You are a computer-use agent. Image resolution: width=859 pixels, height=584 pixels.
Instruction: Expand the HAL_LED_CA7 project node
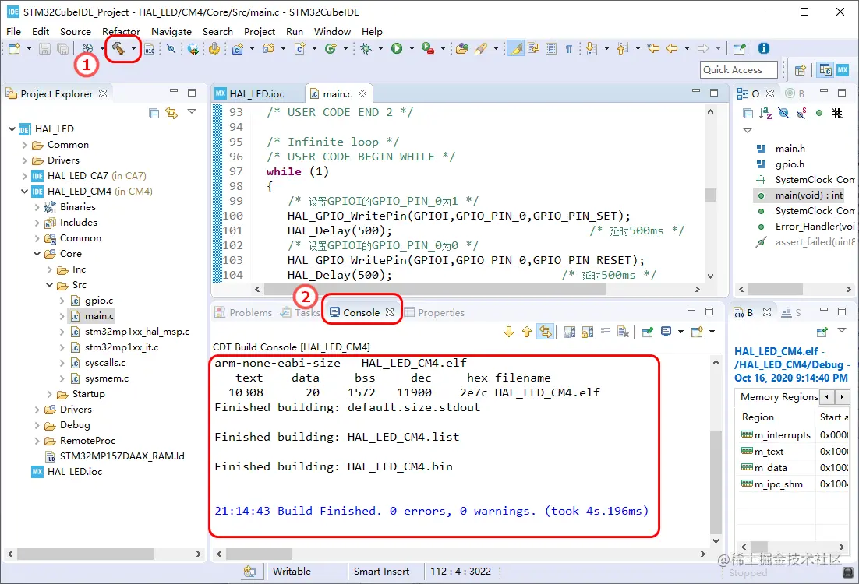(24, 176)
